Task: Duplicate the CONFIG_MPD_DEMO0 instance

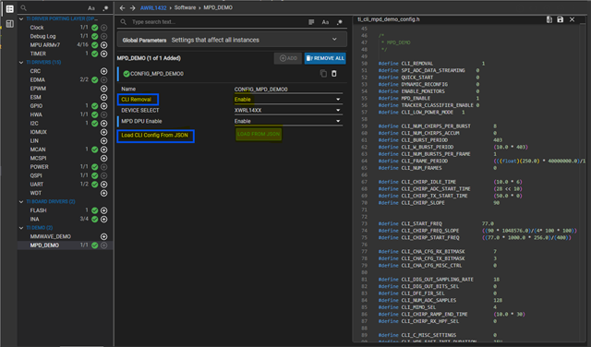Action: [x=323, y=74]
